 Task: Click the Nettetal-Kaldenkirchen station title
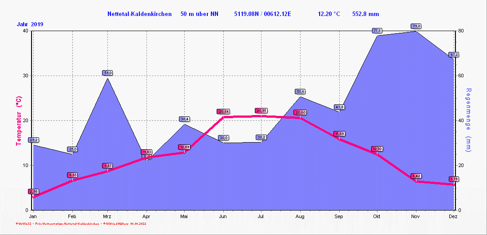click(x=139, y=14)
